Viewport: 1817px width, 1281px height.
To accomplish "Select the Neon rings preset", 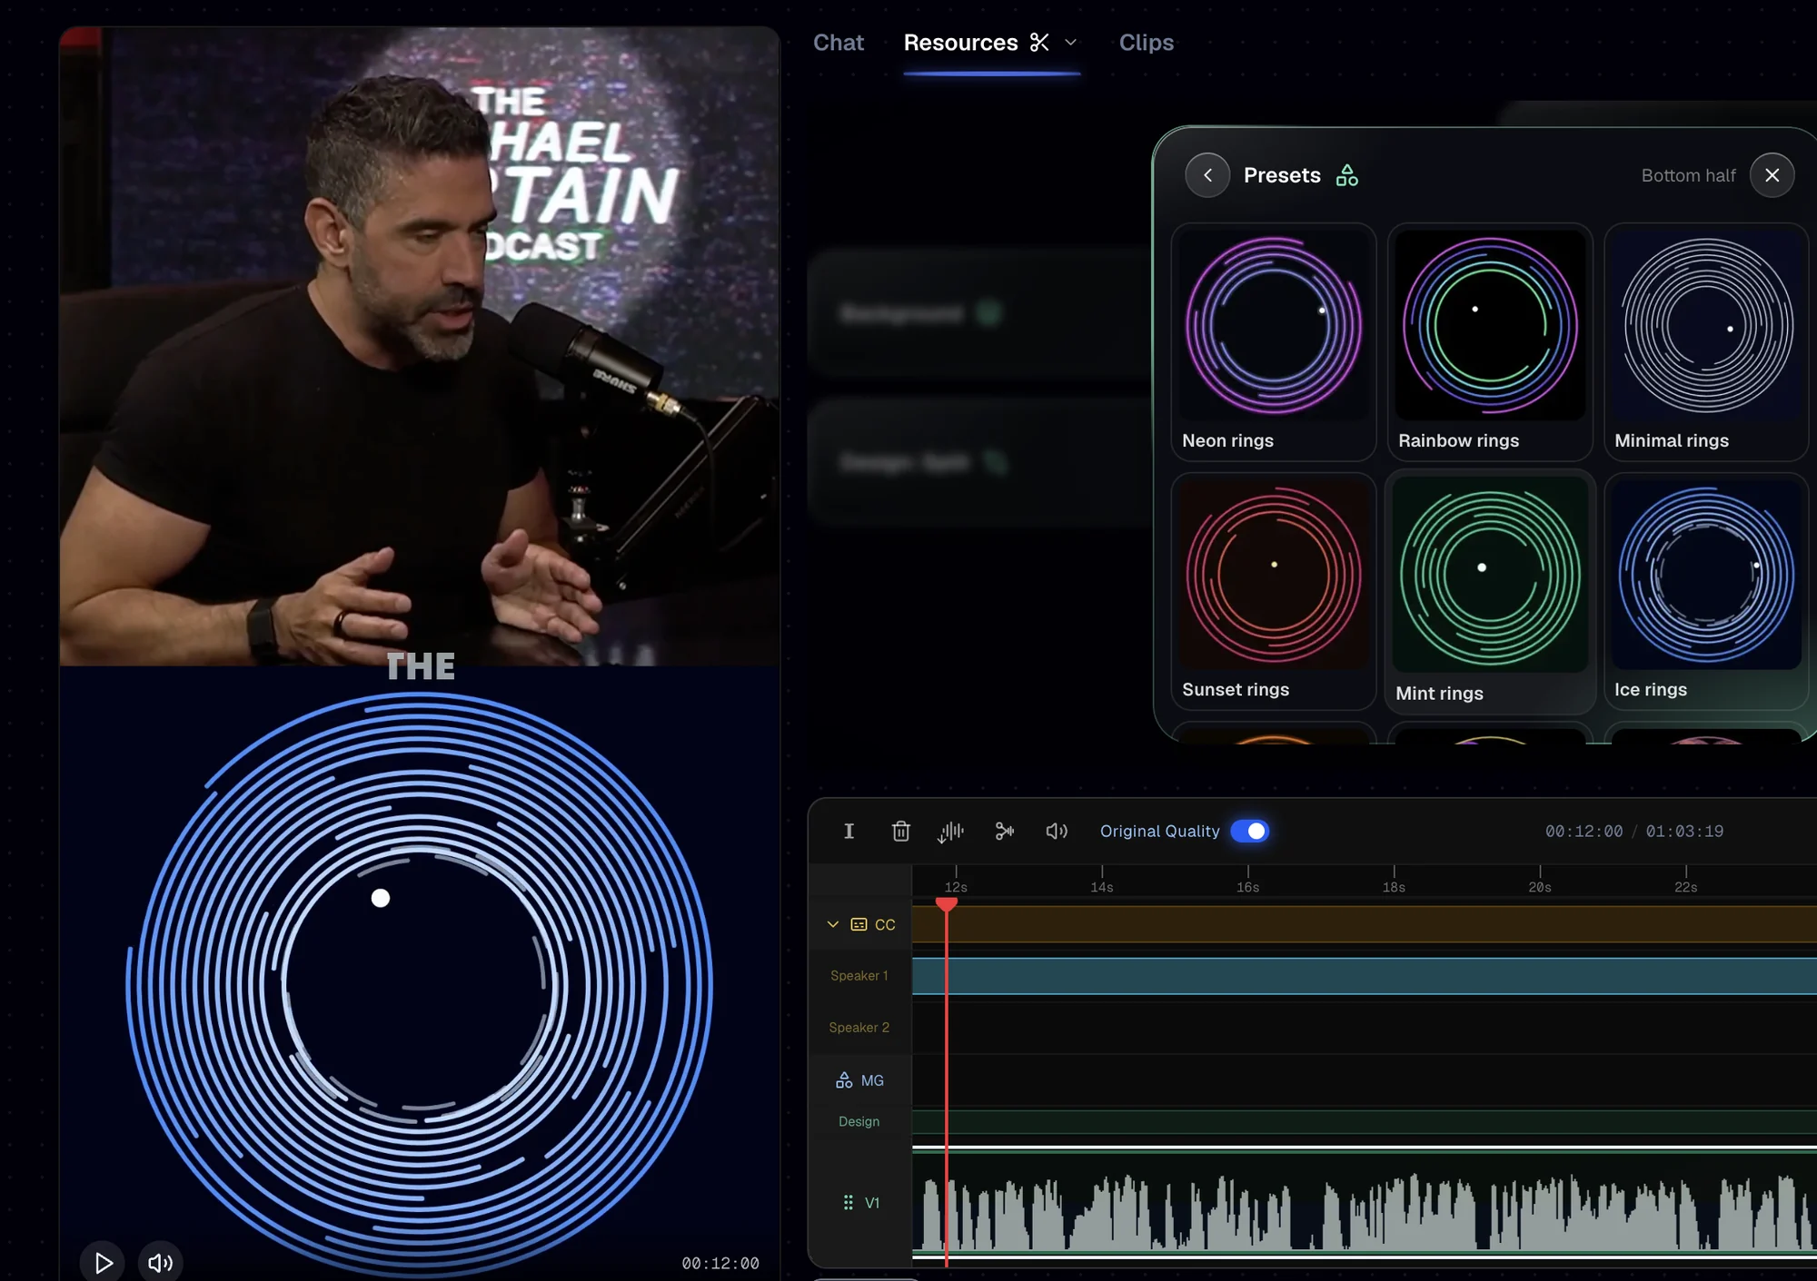I will tap(1273, 341).
